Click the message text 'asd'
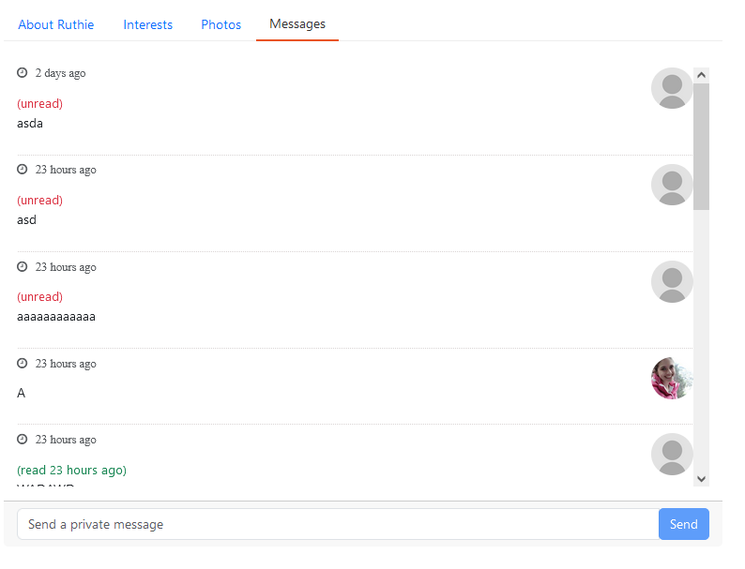 pos(26,219)
